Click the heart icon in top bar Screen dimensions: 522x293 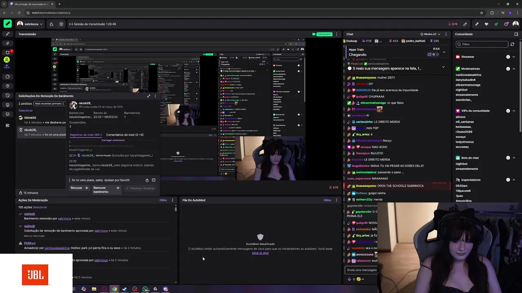[x=486, y=24]
